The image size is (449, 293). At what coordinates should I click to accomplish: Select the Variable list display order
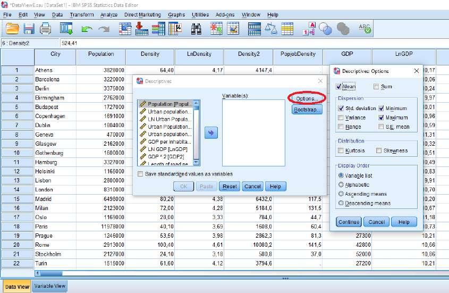[x=341, y=175]
